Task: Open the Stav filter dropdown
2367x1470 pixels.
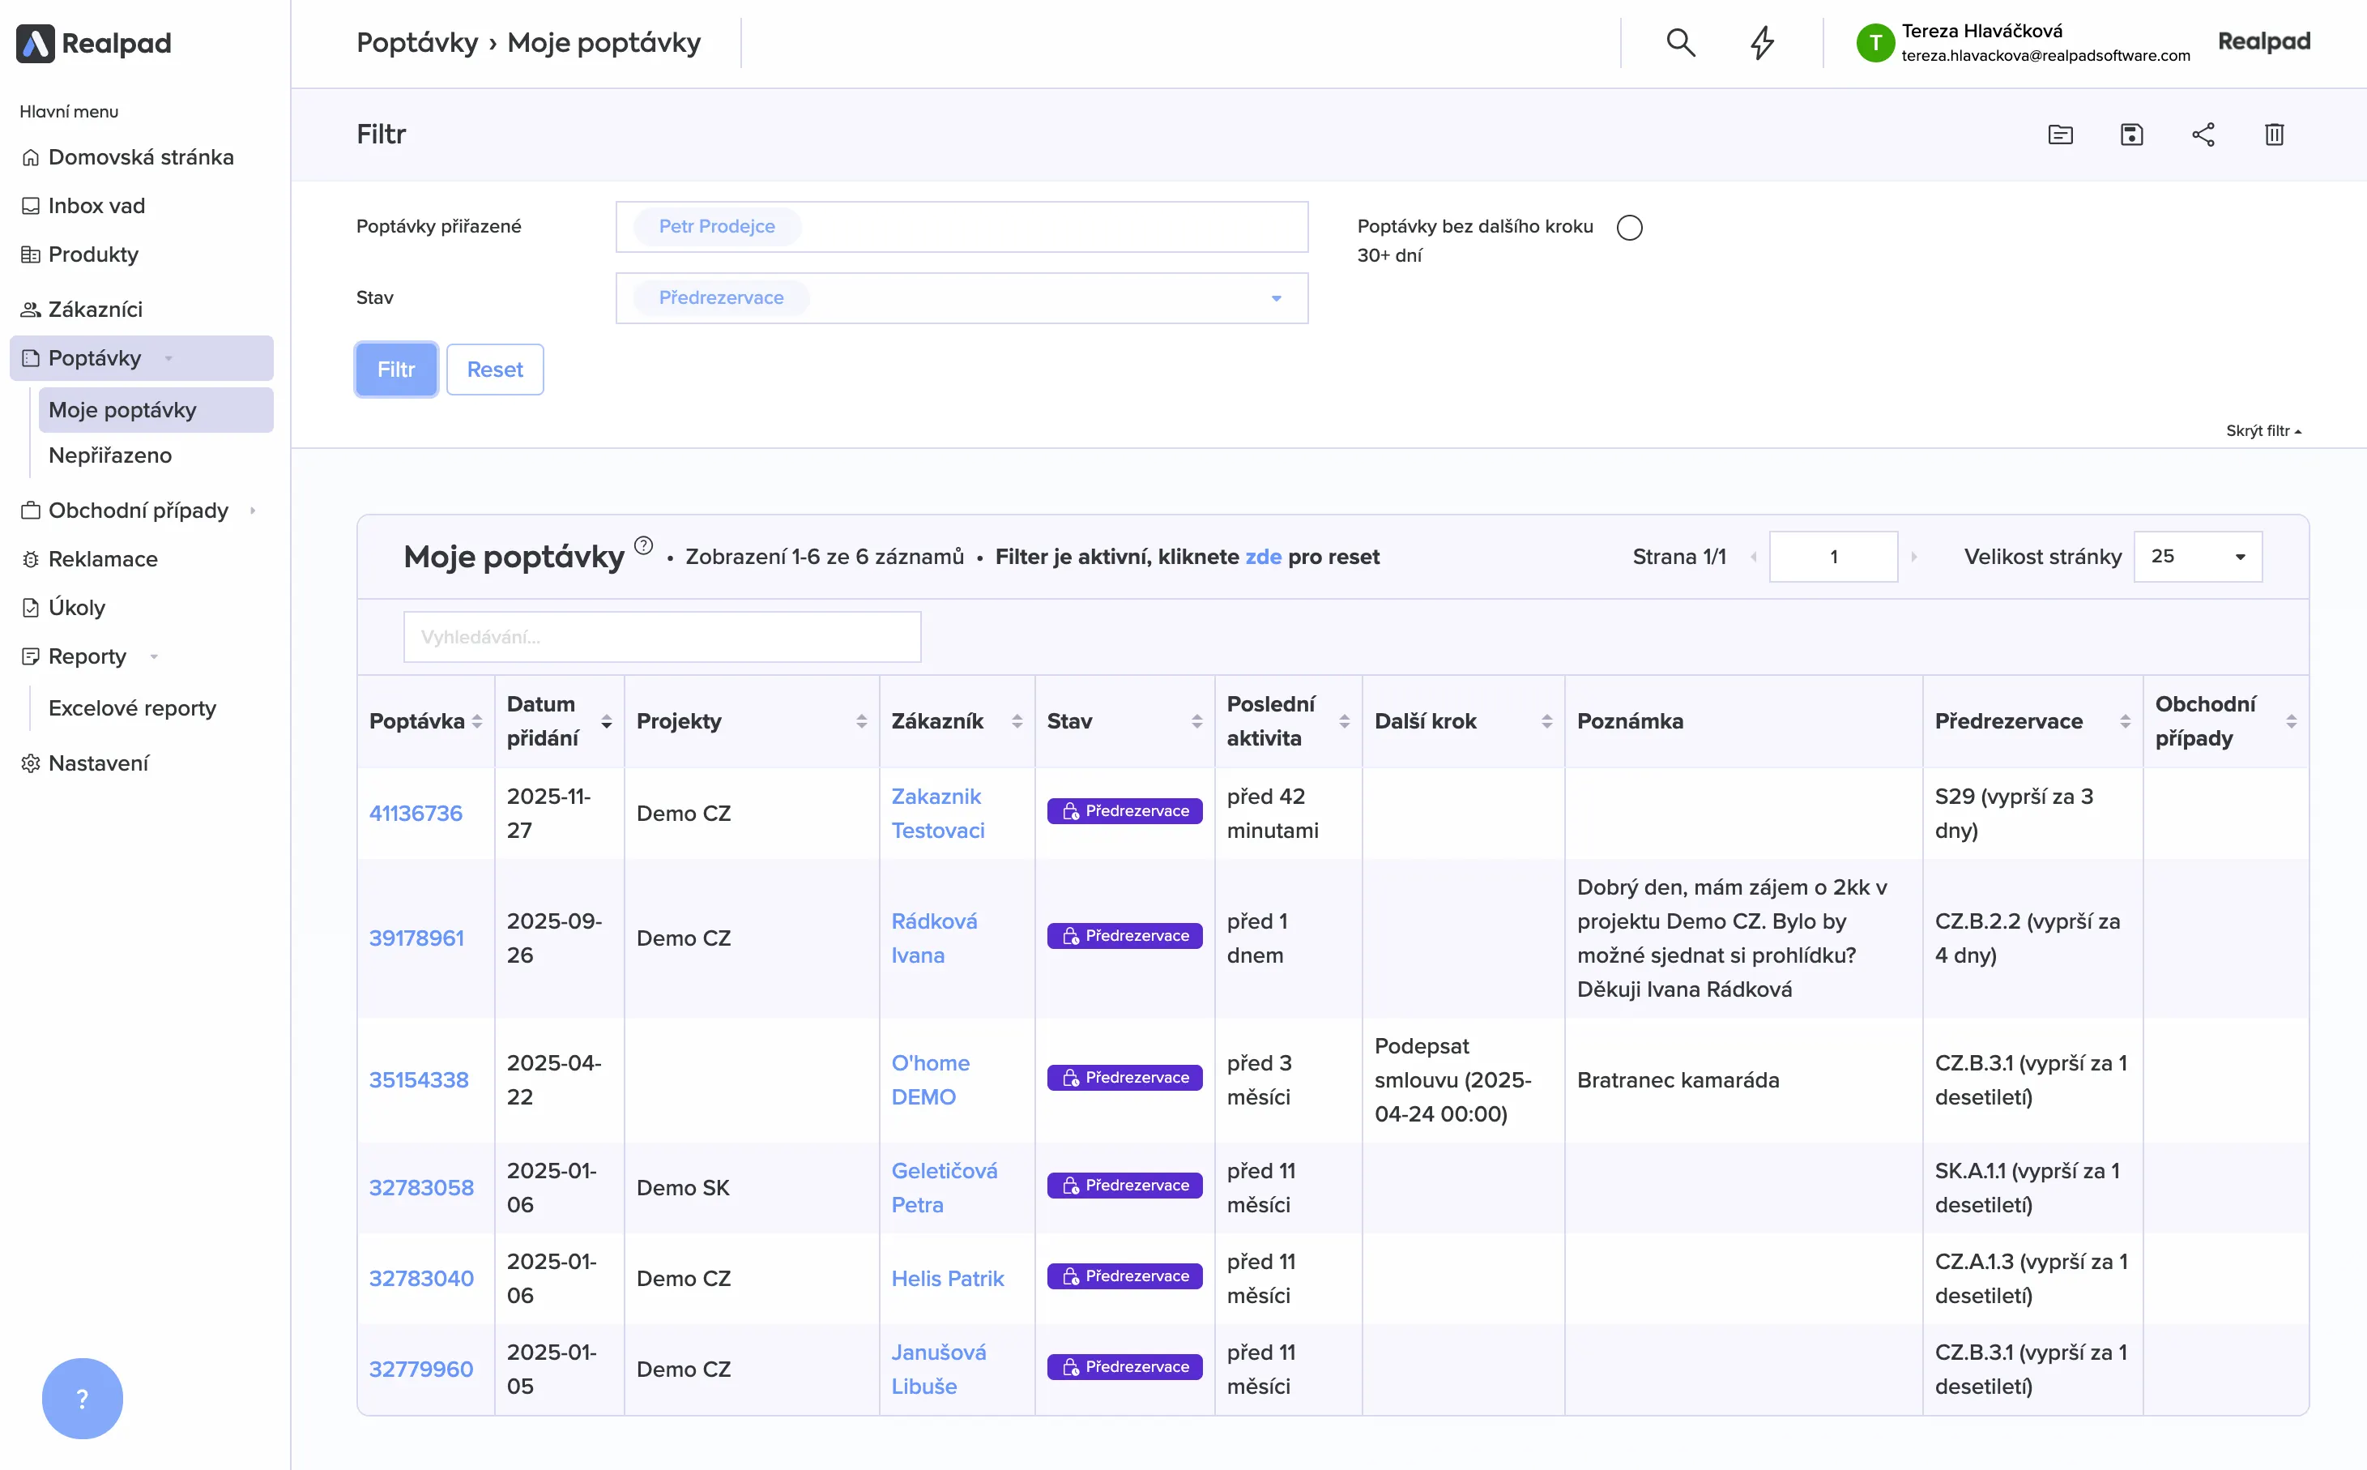Action: pyautogui.click(x=1276, y=298)
